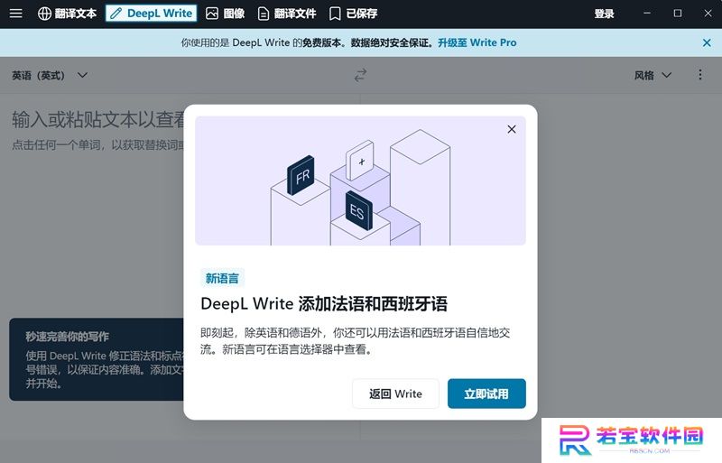Viewport: 722px width, 463px height.
Task: Open the hamburger menu
Action: (16, 14)
